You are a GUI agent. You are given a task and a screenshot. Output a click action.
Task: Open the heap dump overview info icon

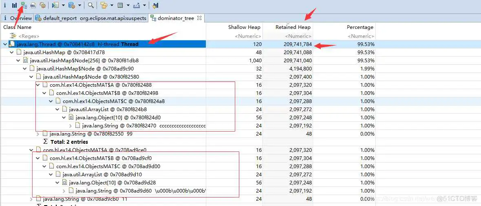pos(4,5)
